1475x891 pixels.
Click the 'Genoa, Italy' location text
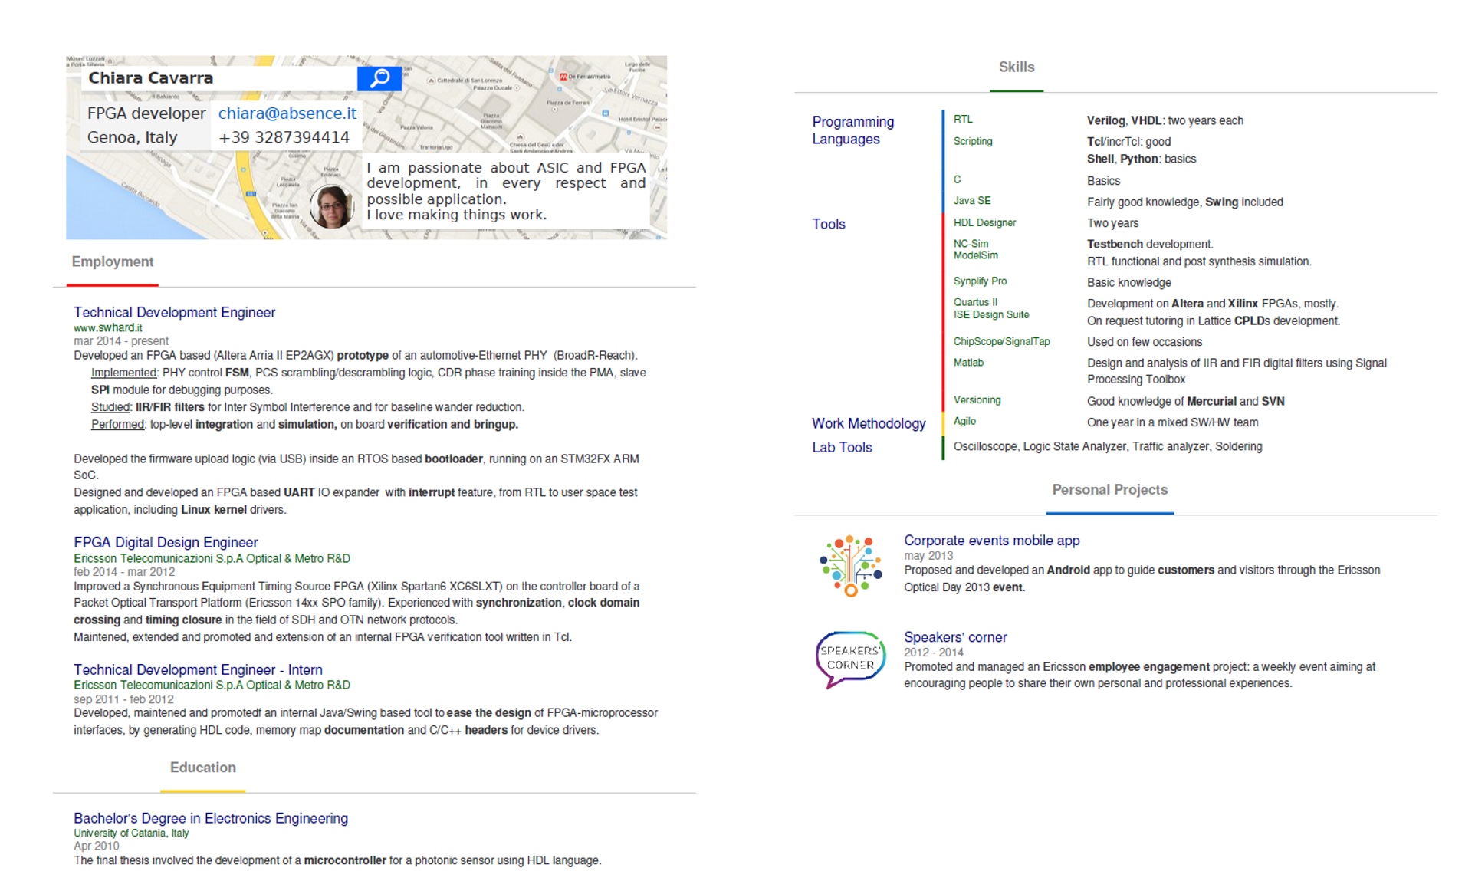coord(132,137)
